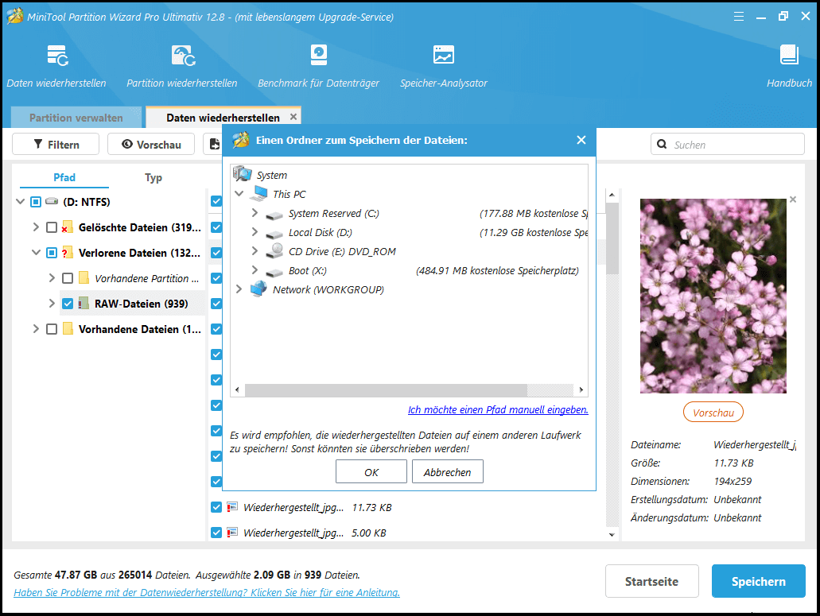820x616 pixels.
Task: Click Abbrechen to cancel the dialog
Action: tap(447, 472)
